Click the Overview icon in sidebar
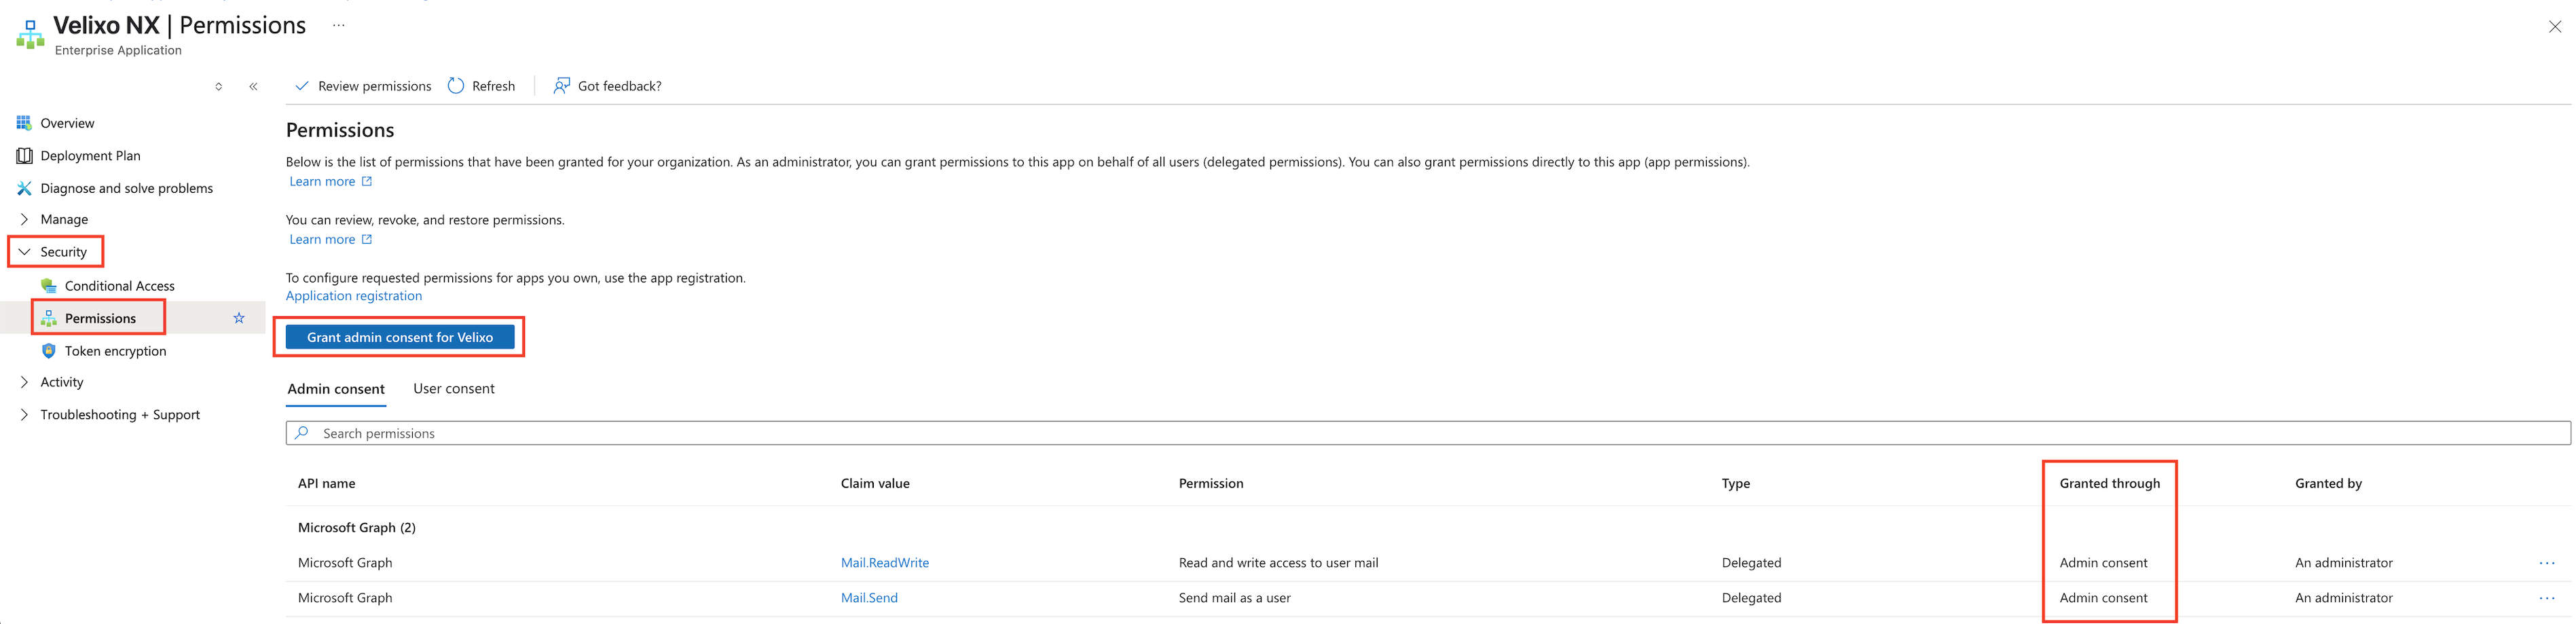2576x624 pixels. click(24, 123)
